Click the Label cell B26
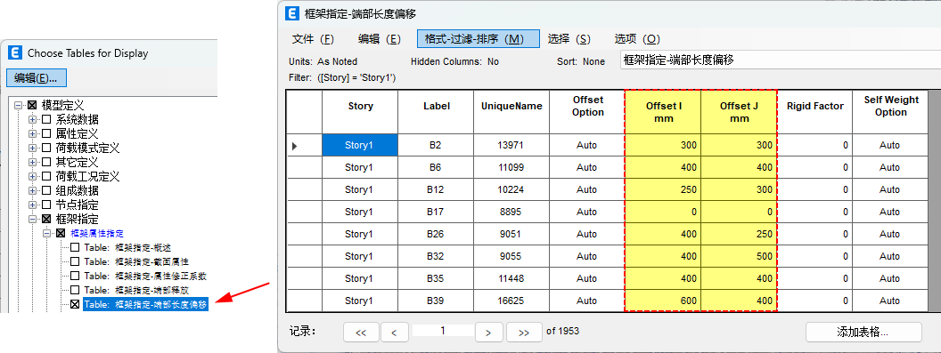Viewport: 941px width, 353px height. click(x=436, y=234)
